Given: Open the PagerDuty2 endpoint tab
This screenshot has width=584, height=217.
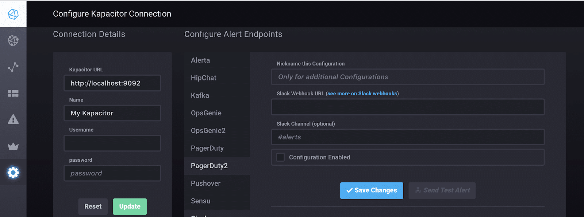Looking at the screenshot, I should pos(209,166).
